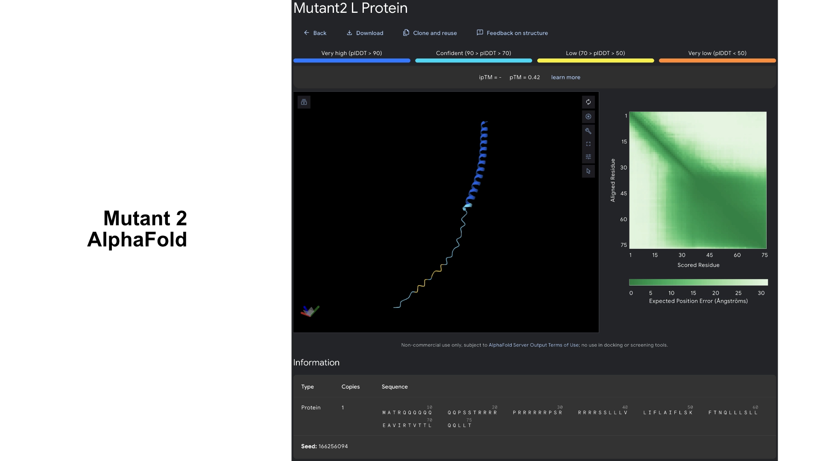Click the Mutant 2 AlphaFold slide title
820x461 pixels.
[137, 229]
